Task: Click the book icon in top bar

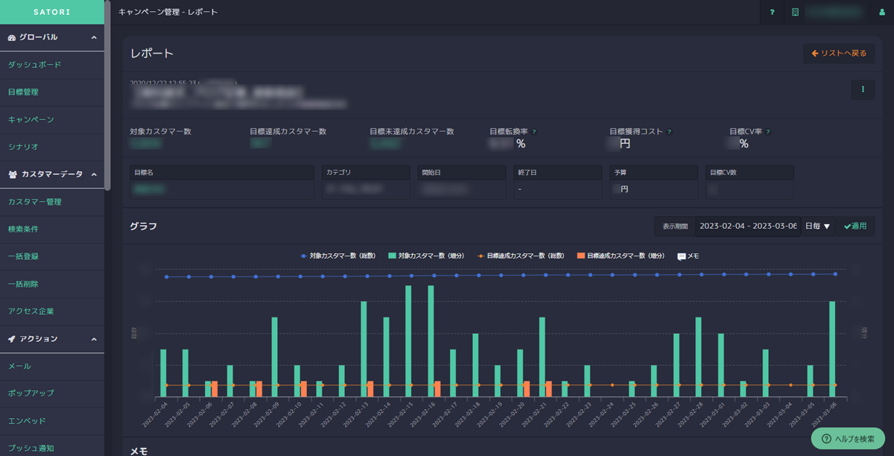Action: pyautogui.click(x=796, y=12)
